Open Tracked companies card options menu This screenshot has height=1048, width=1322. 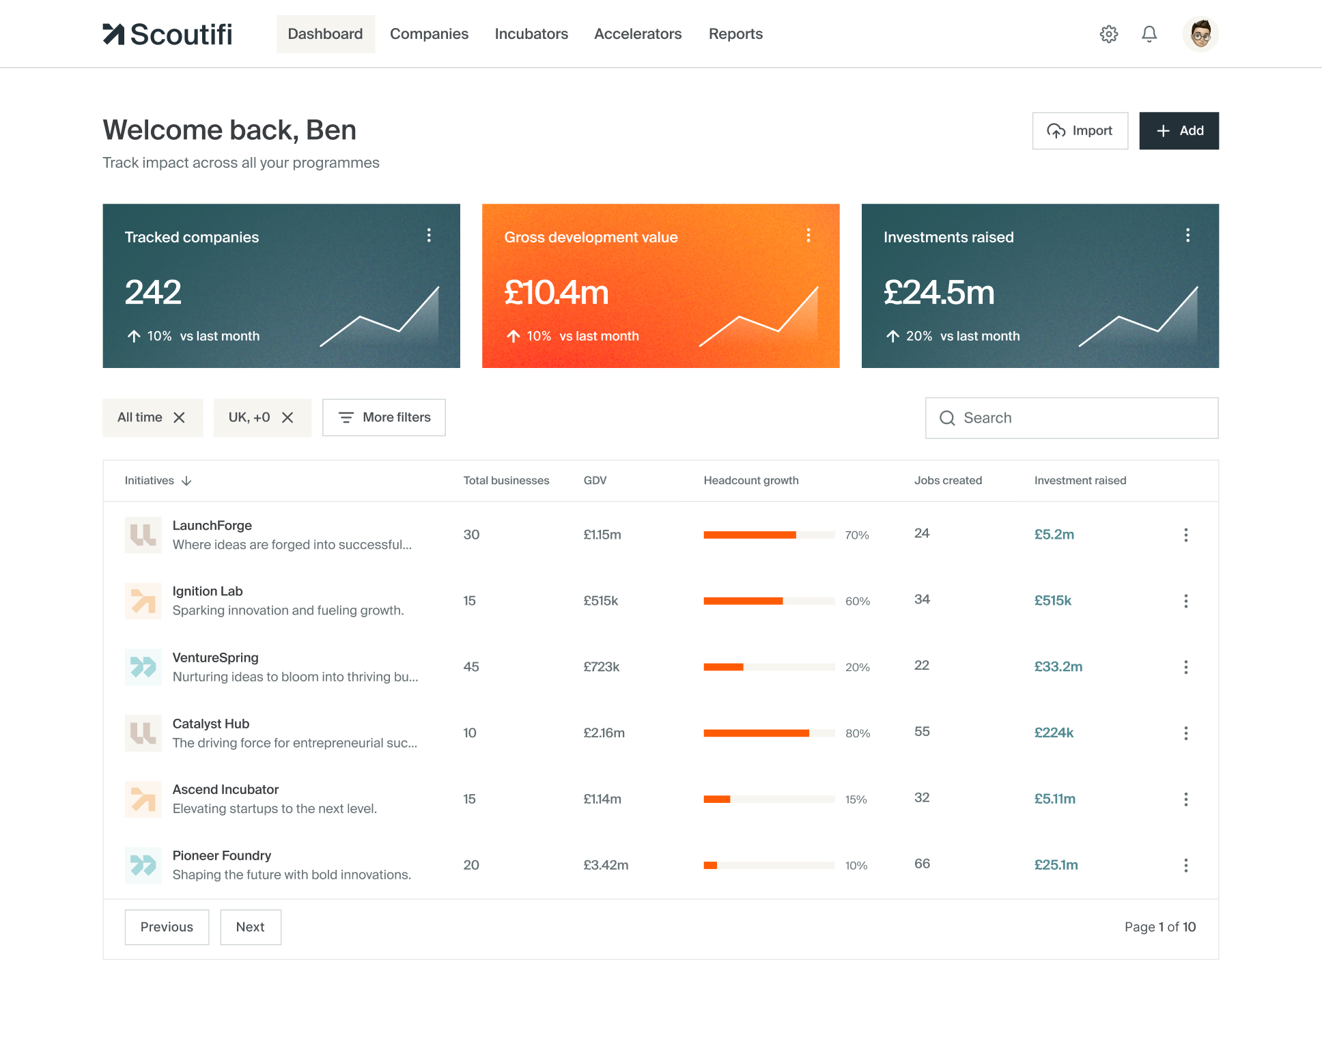click(429, 236)
